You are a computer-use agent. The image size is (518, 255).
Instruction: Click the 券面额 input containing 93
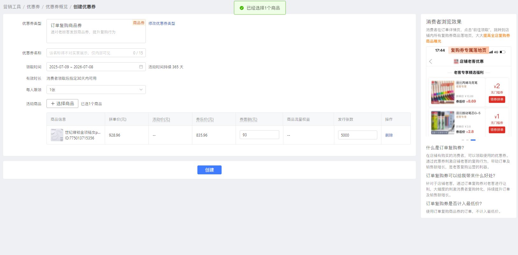[x=259, y=135]
